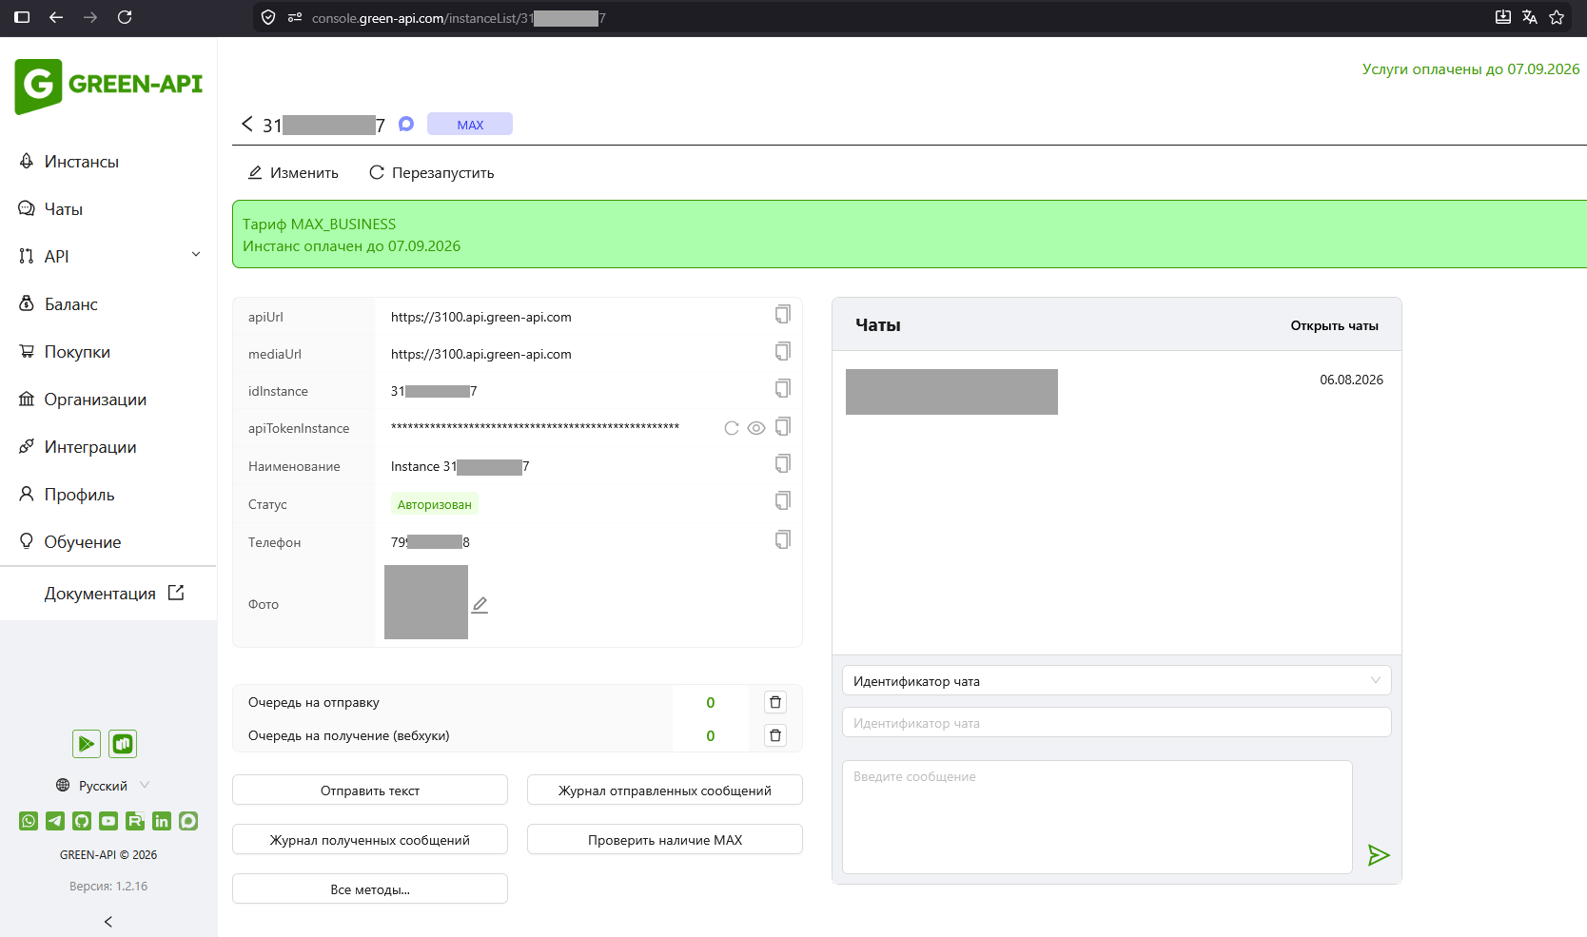Viewport: 1587px width, 937px height.
Task: Collapse the sidebar with bottom chevron
Action: pyautogui.click(x=108, y=922)
